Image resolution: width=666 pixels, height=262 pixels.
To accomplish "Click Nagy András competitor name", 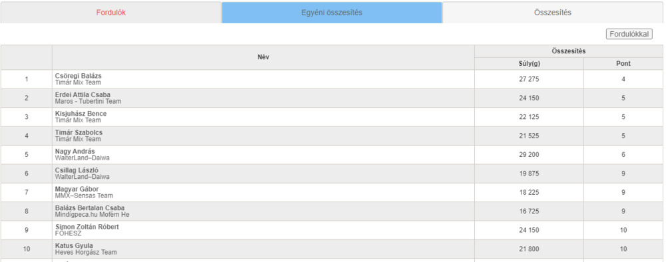I will [x=75, y=152].
